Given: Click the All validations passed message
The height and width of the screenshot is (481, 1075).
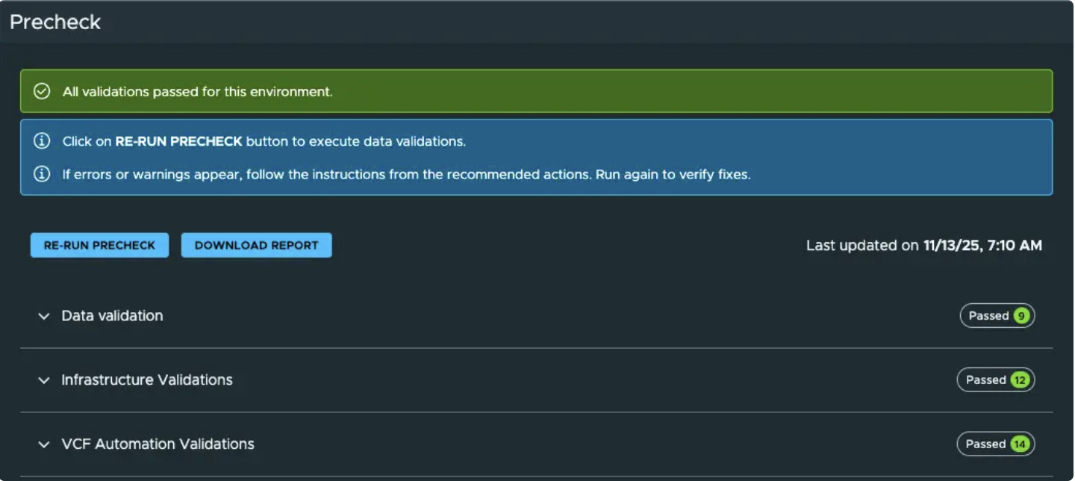Looking at the screenshot, I should pyautogui.click(x=197, y=92).
